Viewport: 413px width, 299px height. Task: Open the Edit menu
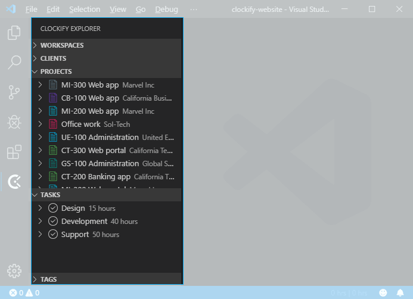click(x=53, y=9)
